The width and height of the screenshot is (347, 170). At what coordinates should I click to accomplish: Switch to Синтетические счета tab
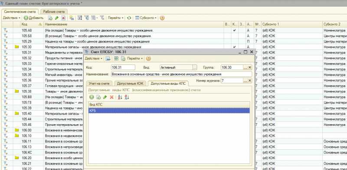[x=20, y=12]
